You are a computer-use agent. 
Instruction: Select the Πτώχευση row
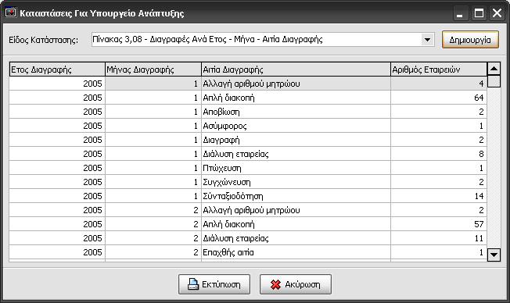click(248, 168)
